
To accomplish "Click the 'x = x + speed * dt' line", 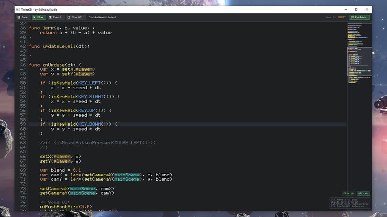I will 75,102.
